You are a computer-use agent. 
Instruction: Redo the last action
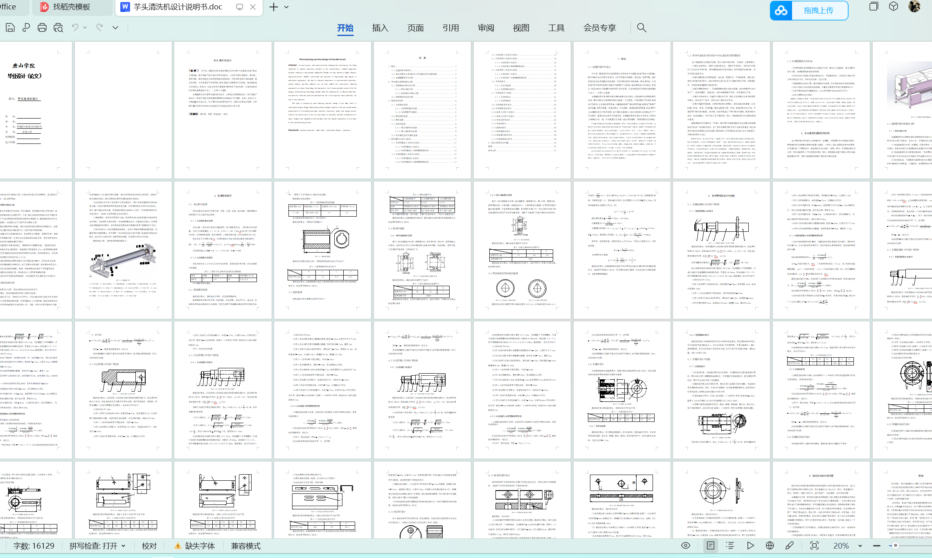[x=99, y=27]
